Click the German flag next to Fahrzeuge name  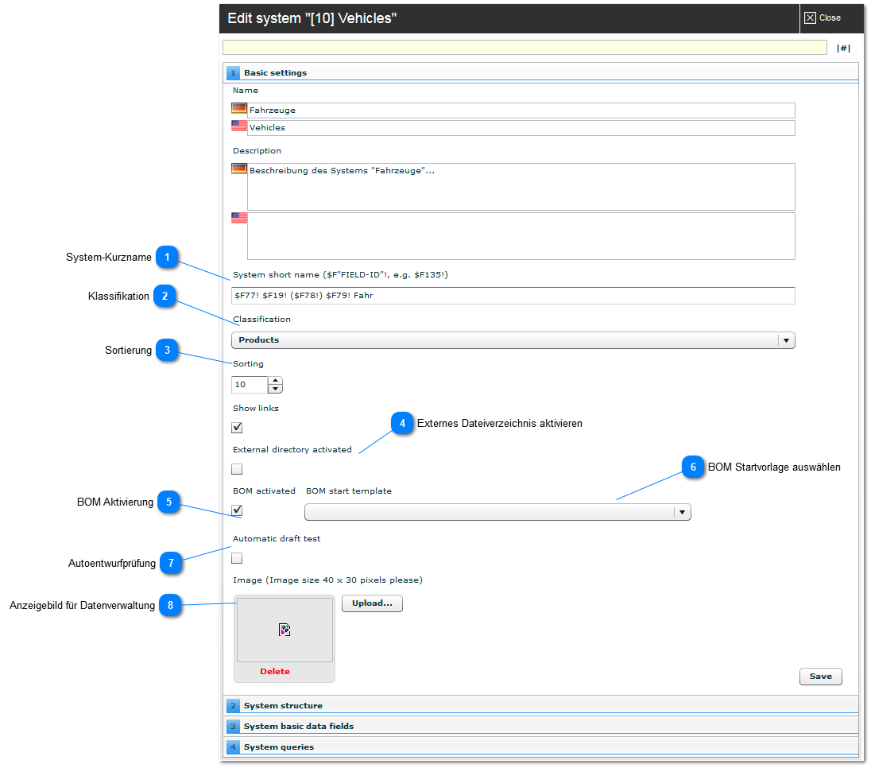[239, 108]
